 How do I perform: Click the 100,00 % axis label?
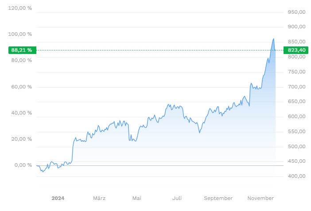(x=20, y=34)
